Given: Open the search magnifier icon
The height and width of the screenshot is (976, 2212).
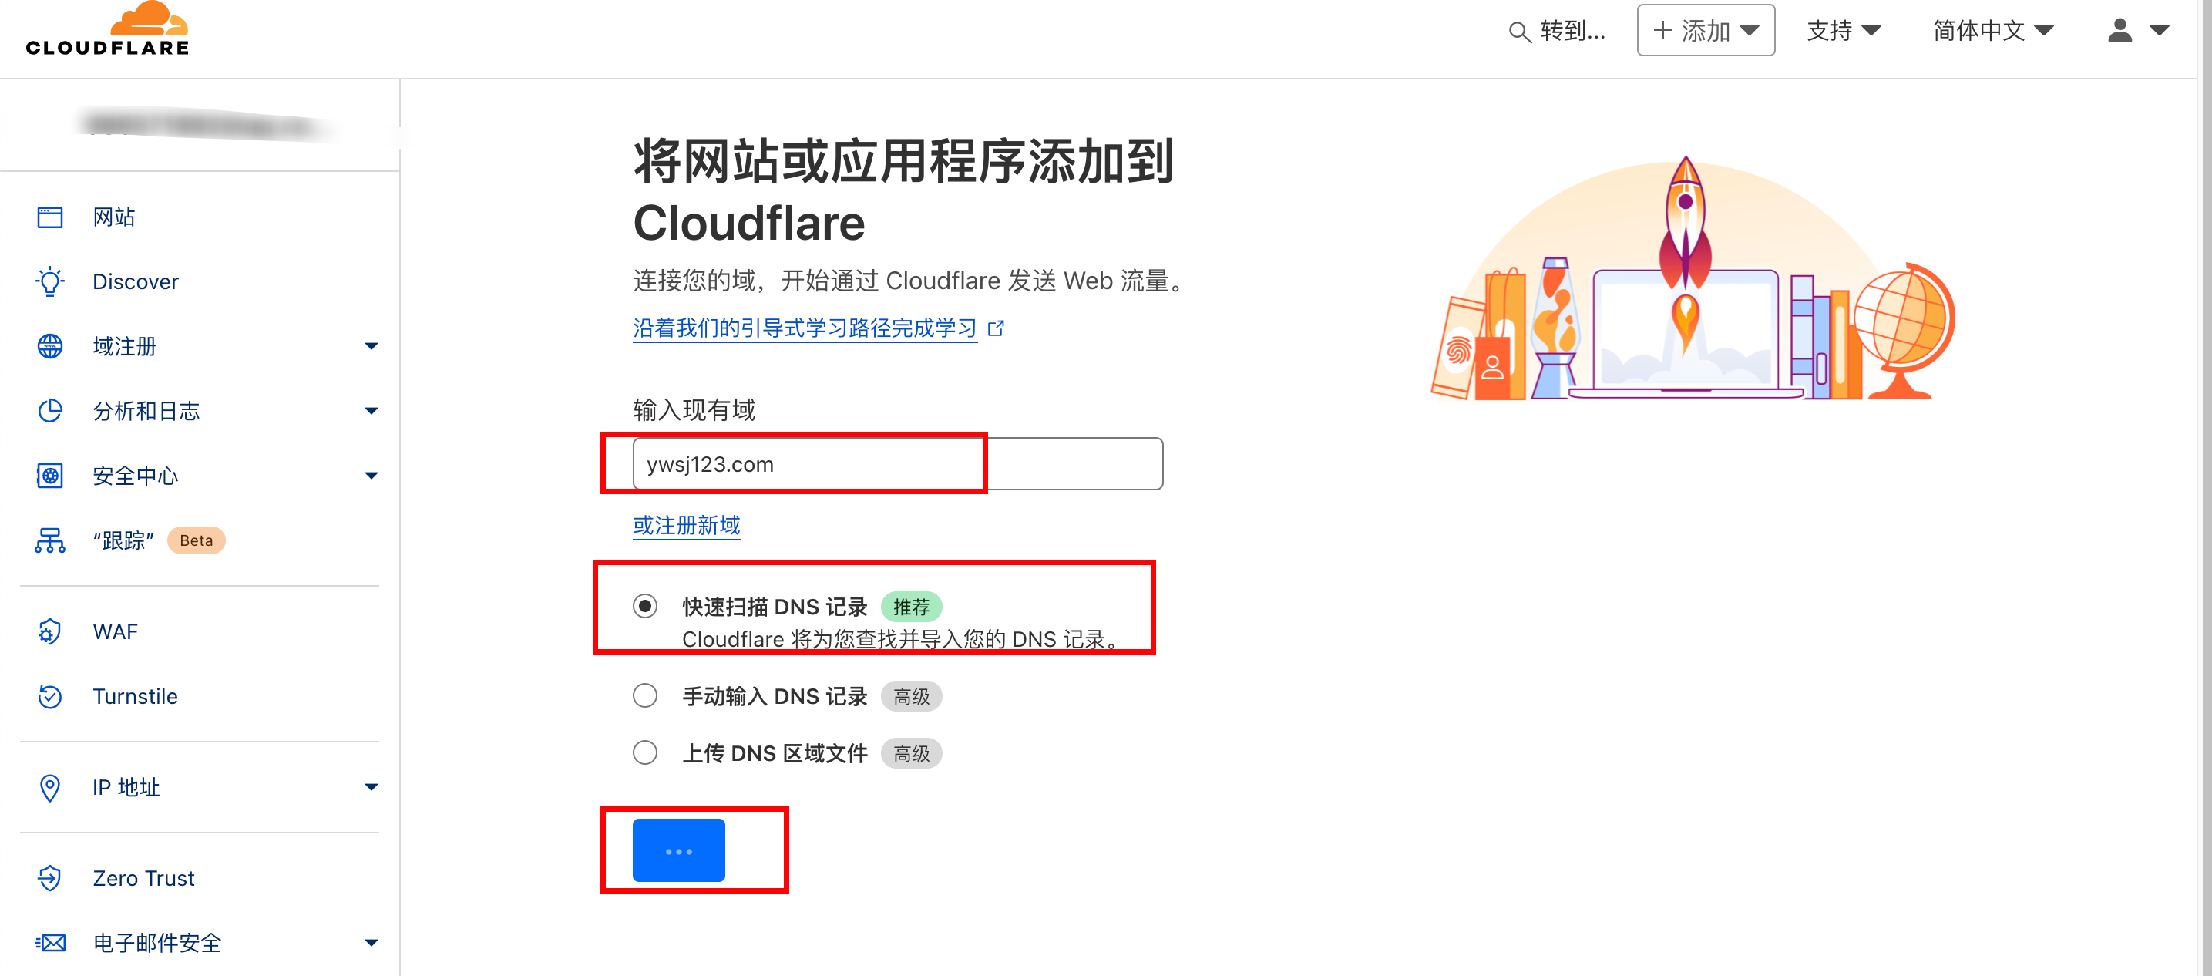Looking at the screenshot, I should tap(1518, 32).
